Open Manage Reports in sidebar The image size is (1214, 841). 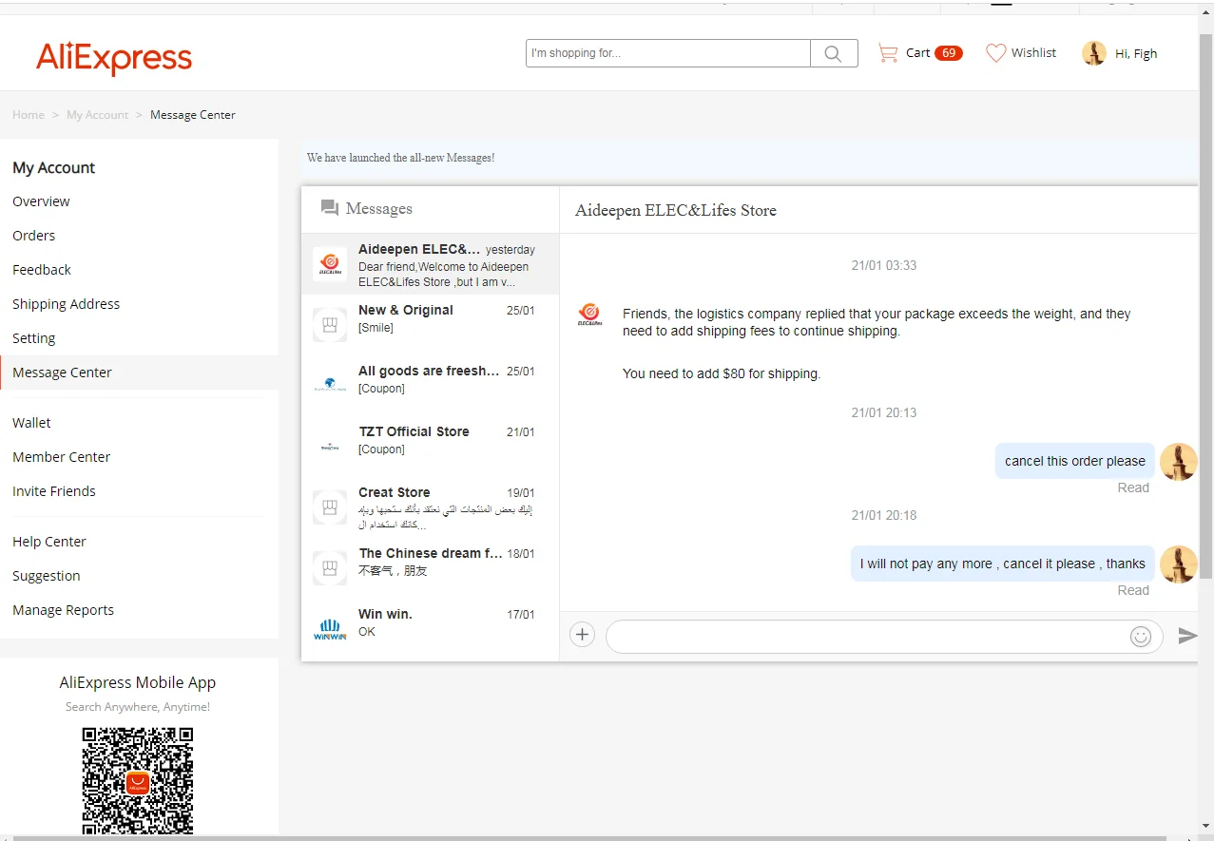(63, 610)
